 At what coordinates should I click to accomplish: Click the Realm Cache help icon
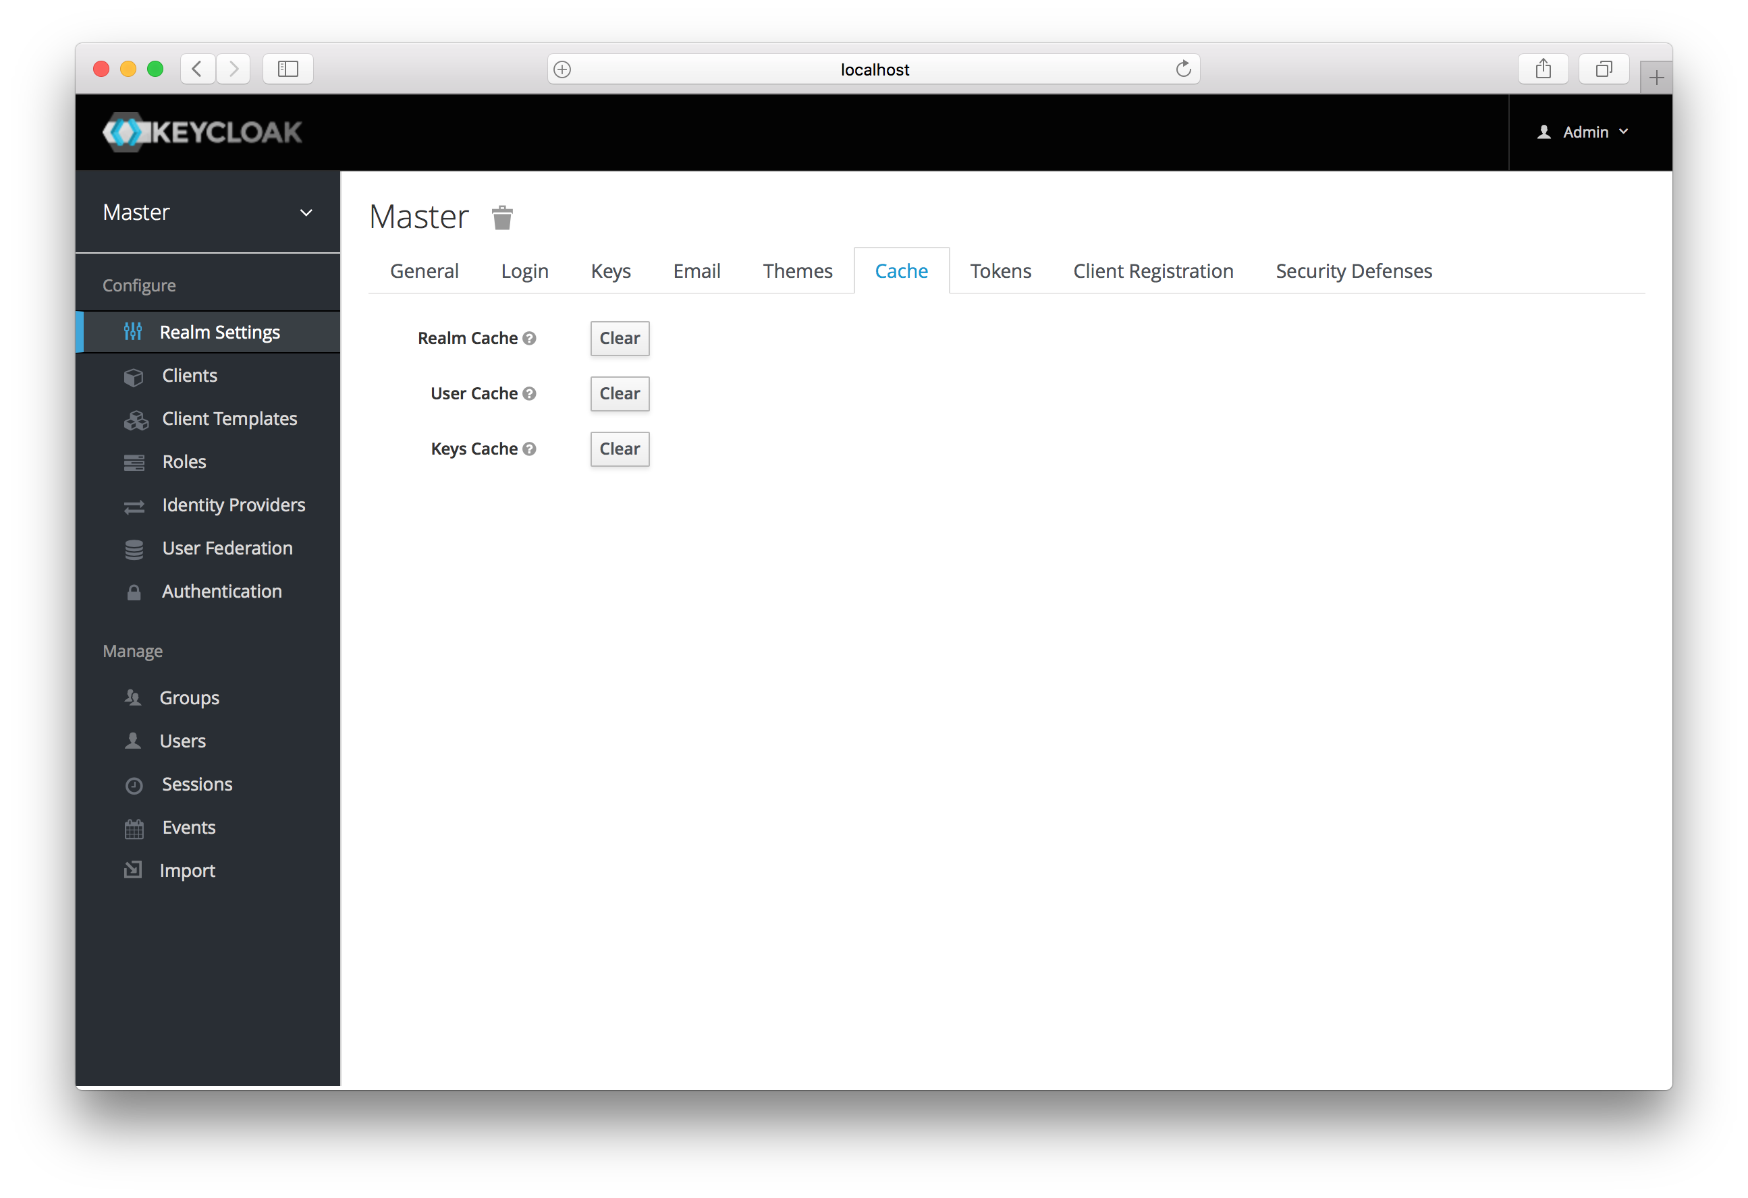point(531,337)
